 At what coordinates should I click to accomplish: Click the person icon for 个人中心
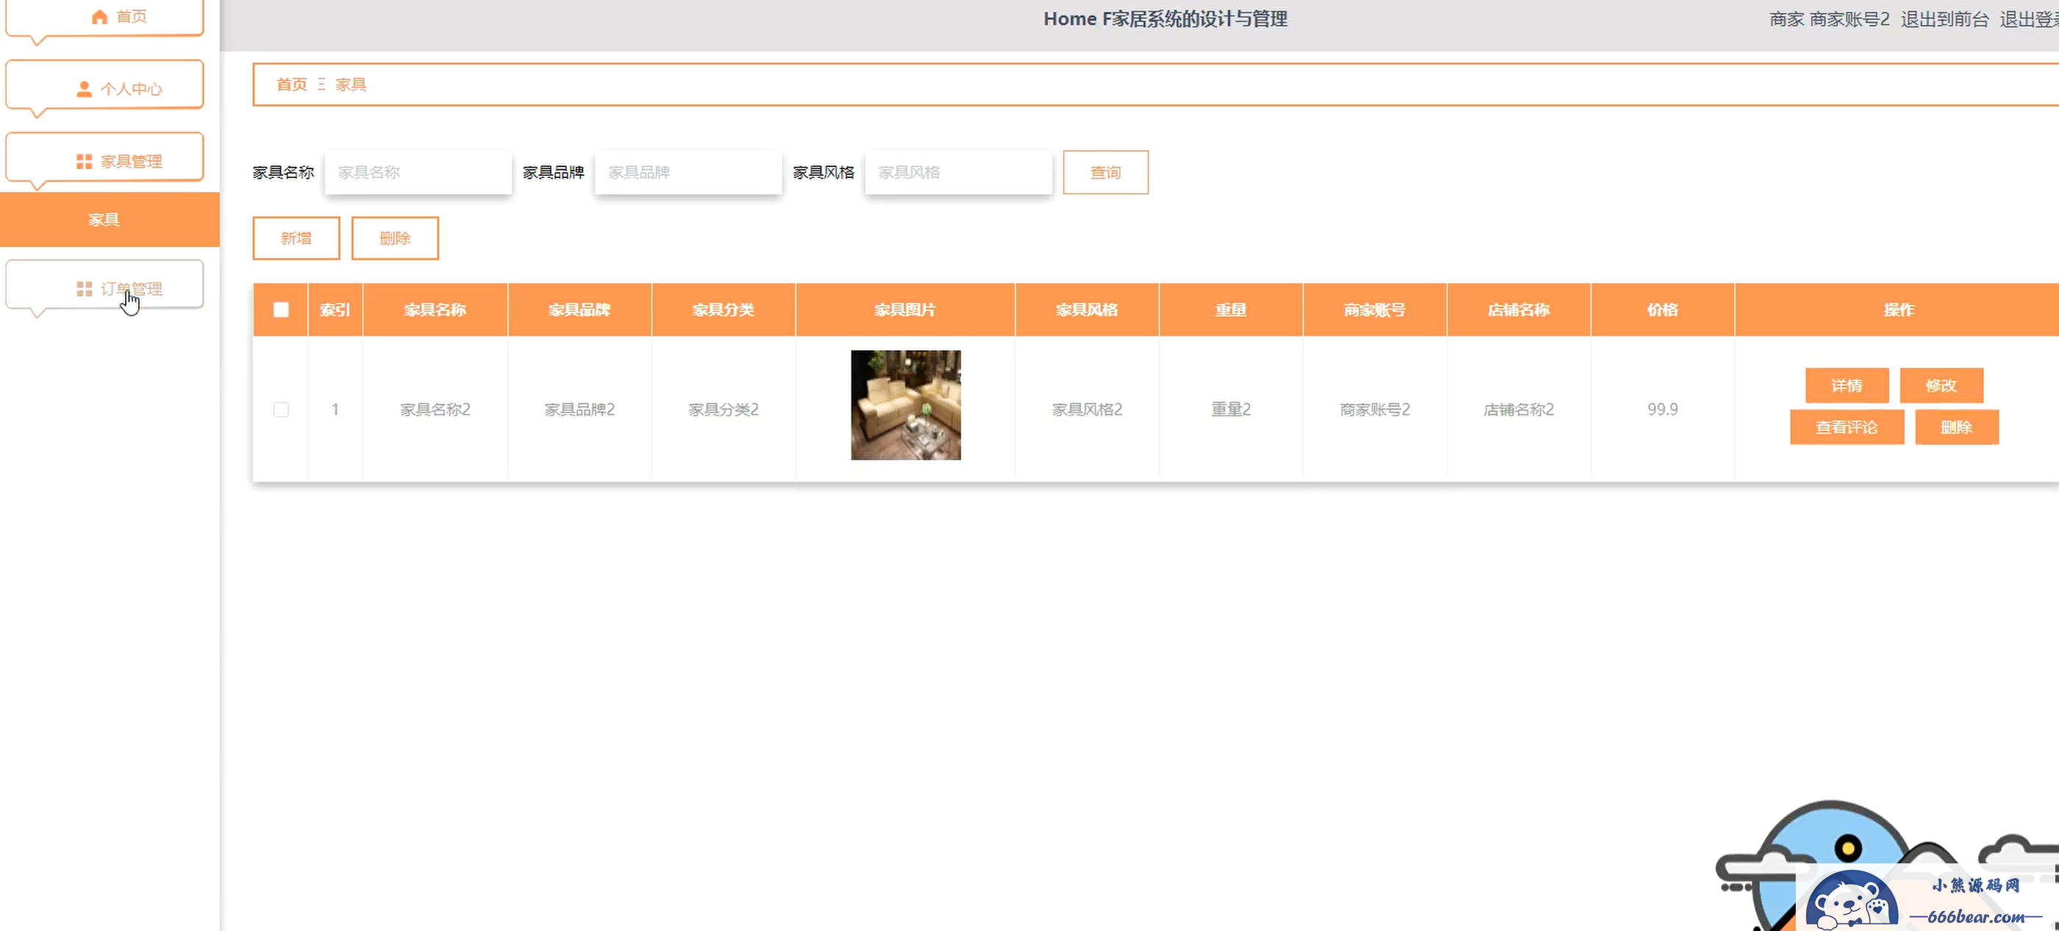83,89
